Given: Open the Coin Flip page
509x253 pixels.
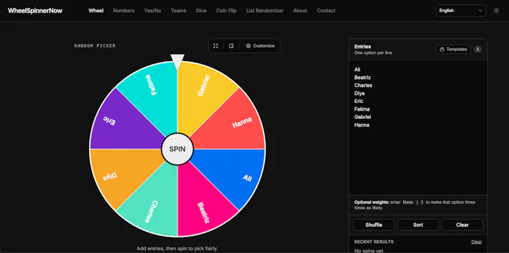Looking at the screenshot, I should pos(227,11).
